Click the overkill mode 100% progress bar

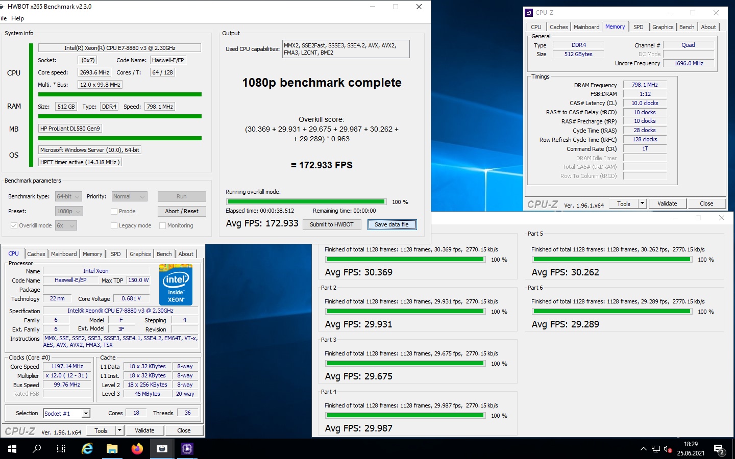coord(306,202)
